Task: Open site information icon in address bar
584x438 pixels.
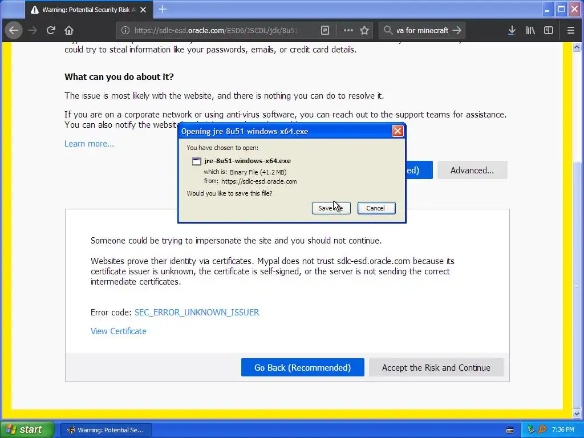Action: click(125, 30)
